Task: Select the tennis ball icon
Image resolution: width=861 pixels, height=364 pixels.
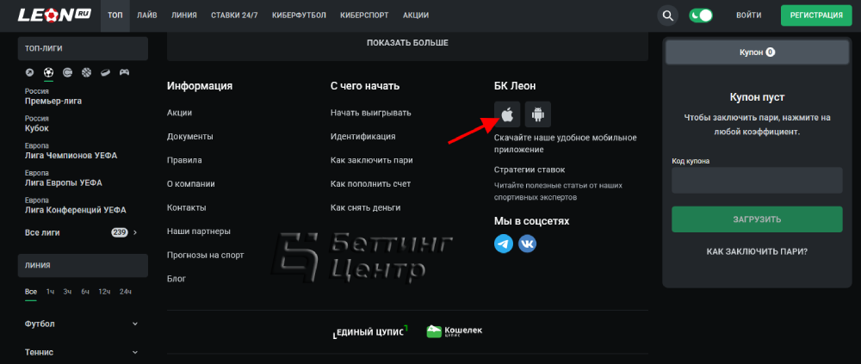Action: pos(67,72)
